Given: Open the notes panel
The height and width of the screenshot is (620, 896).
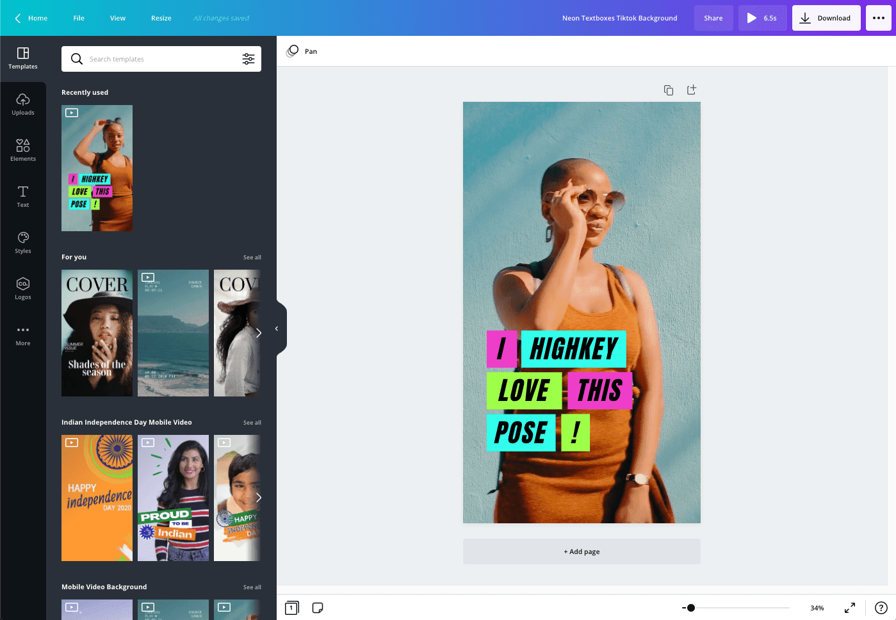Looking at the screenshot, I should (318, 608).
